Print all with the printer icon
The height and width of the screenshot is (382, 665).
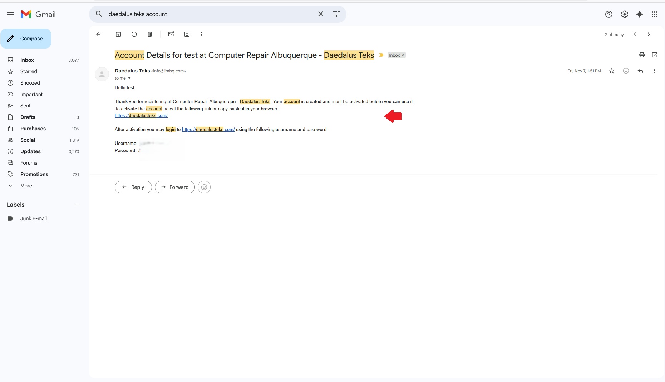[642, 55]
